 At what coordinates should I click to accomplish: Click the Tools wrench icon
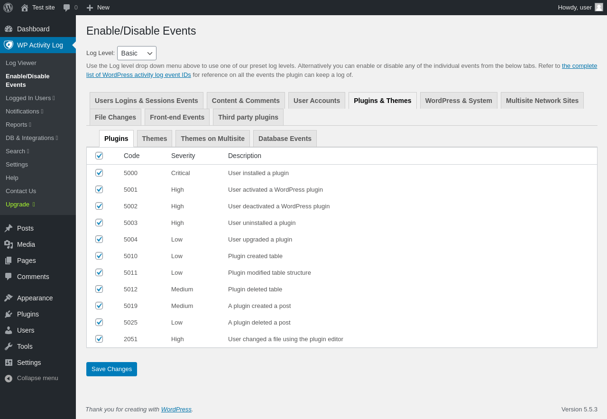9,346
